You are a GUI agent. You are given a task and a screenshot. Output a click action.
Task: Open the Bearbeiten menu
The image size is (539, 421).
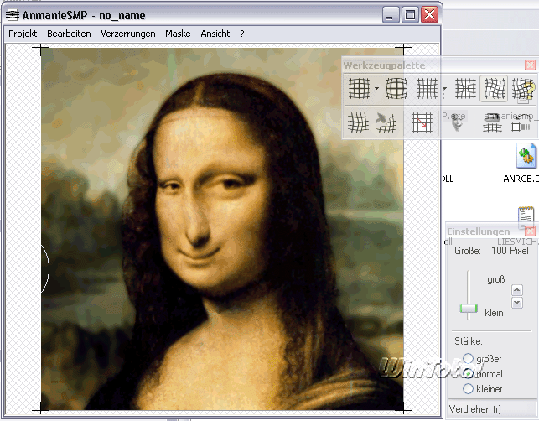tap(69, 34)
